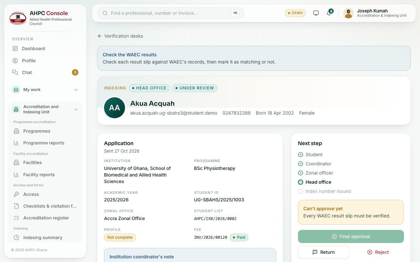Click the Head office step
Viewport: 420px width, 262px height.
(x=318, y=182)
